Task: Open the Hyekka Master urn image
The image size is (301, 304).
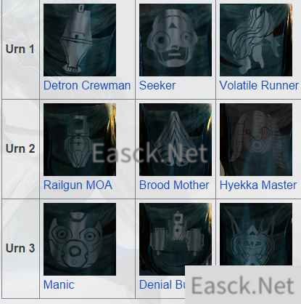Action: [x=256, y=140]
